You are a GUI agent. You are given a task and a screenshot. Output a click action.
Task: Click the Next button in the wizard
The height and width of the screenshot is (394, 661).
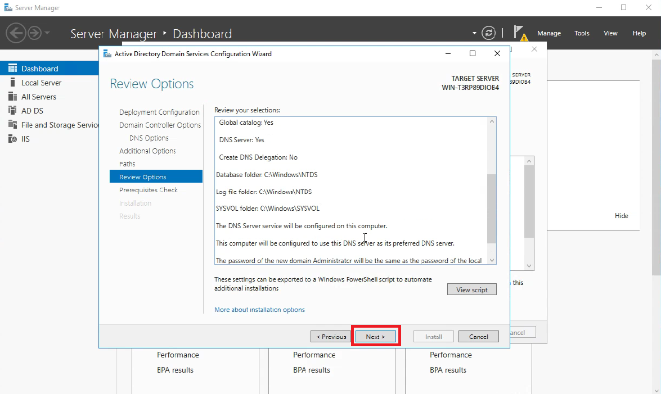[x=375, y=336]
